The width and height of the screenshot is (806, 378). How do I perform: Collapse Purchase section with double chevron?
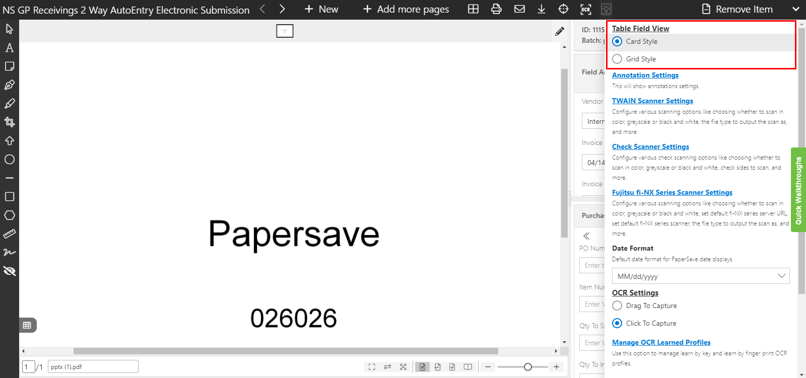[586, 236]
